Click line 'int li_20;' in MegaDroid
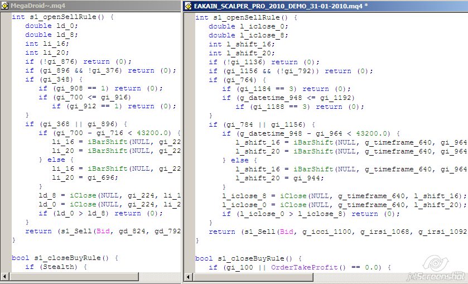468x284 pixels. (x=47, y=53)
